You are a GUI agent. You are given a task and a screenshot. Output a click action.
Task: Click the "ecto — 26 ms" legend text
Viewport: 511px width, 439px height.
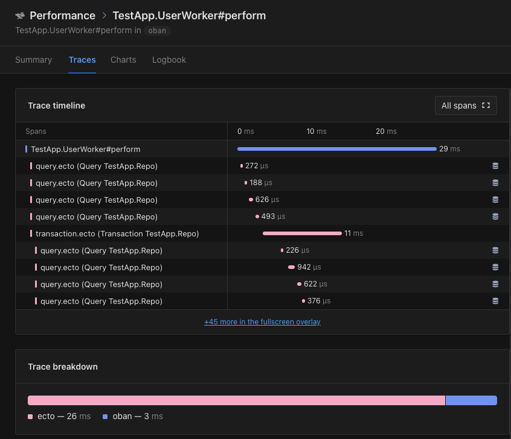point(64,416)
